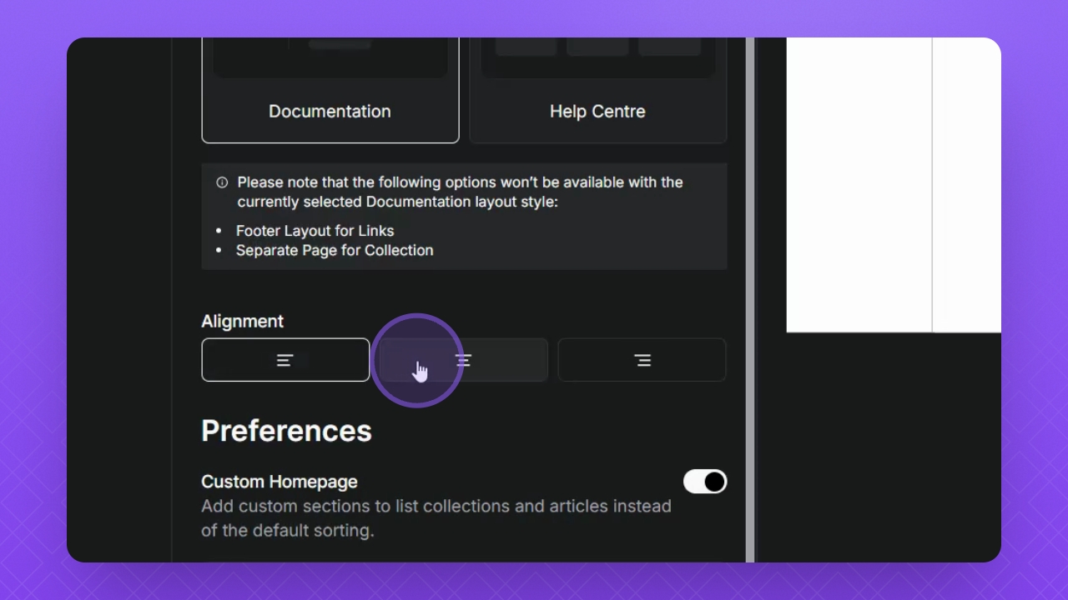This screenshot has height=600, width=1068.
Task: Click the Custom Homepage label text
Action: 280,482
